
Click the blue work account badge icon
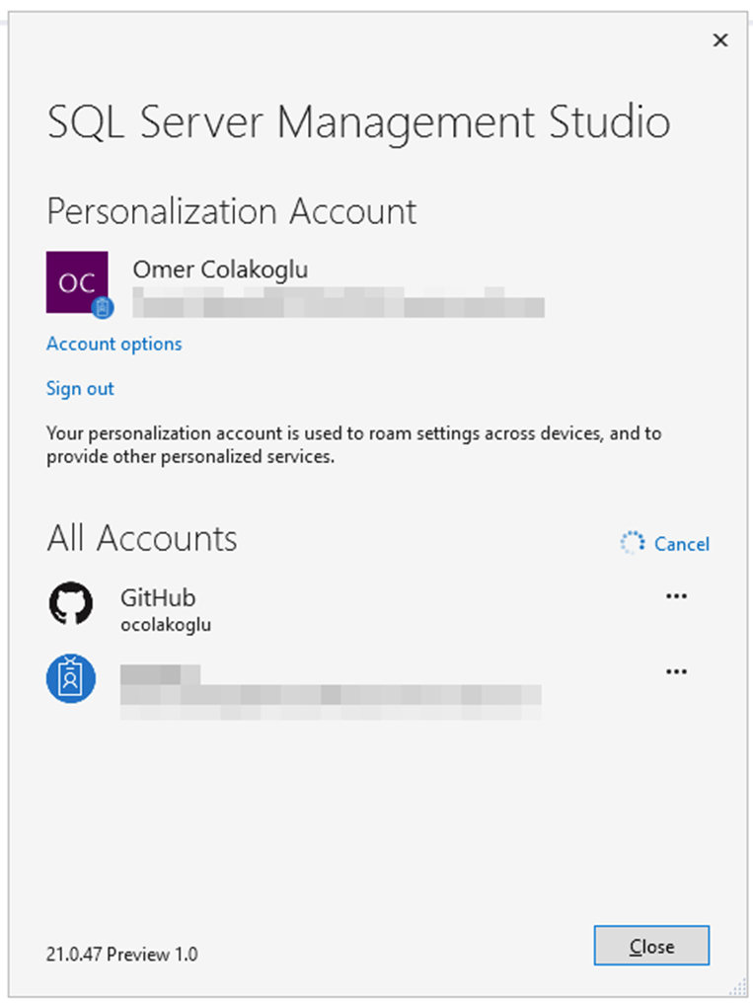click(x=71, y=679)
